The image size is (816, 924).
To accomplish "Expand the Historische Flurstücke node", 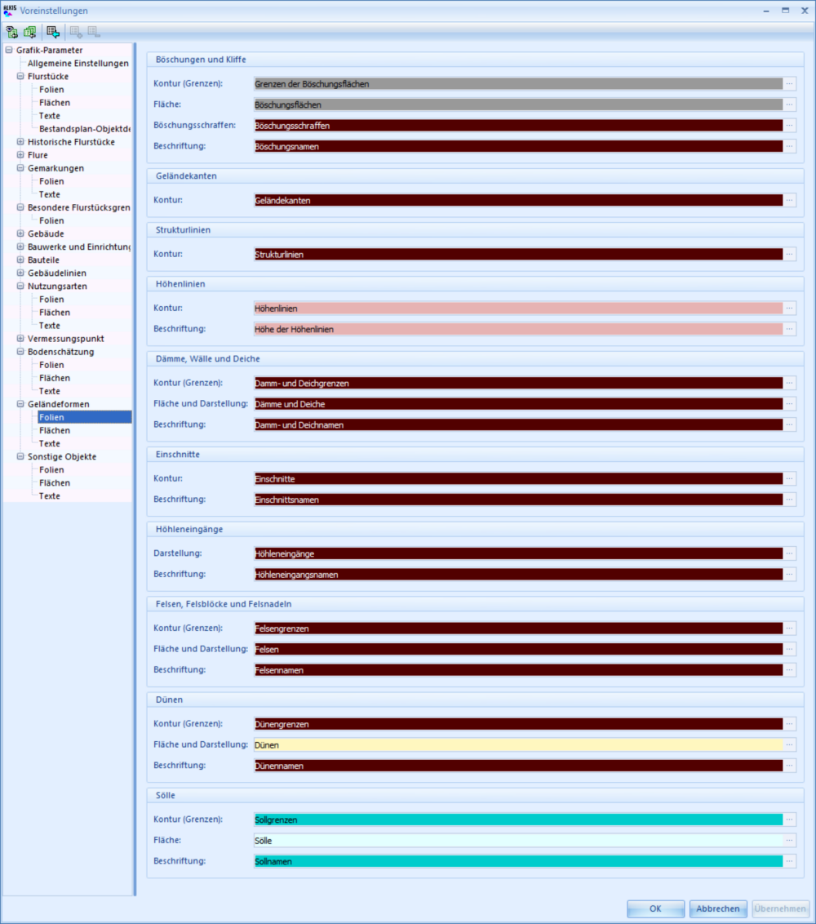I will pos(20,142).
